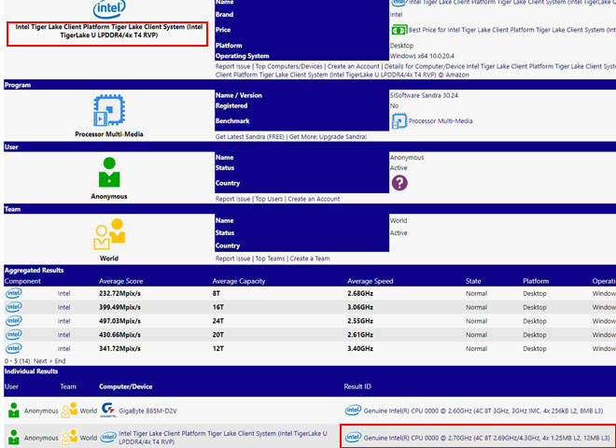Open the Top Users link
Viewport: 616px width, 448px height.
(269, 199)
